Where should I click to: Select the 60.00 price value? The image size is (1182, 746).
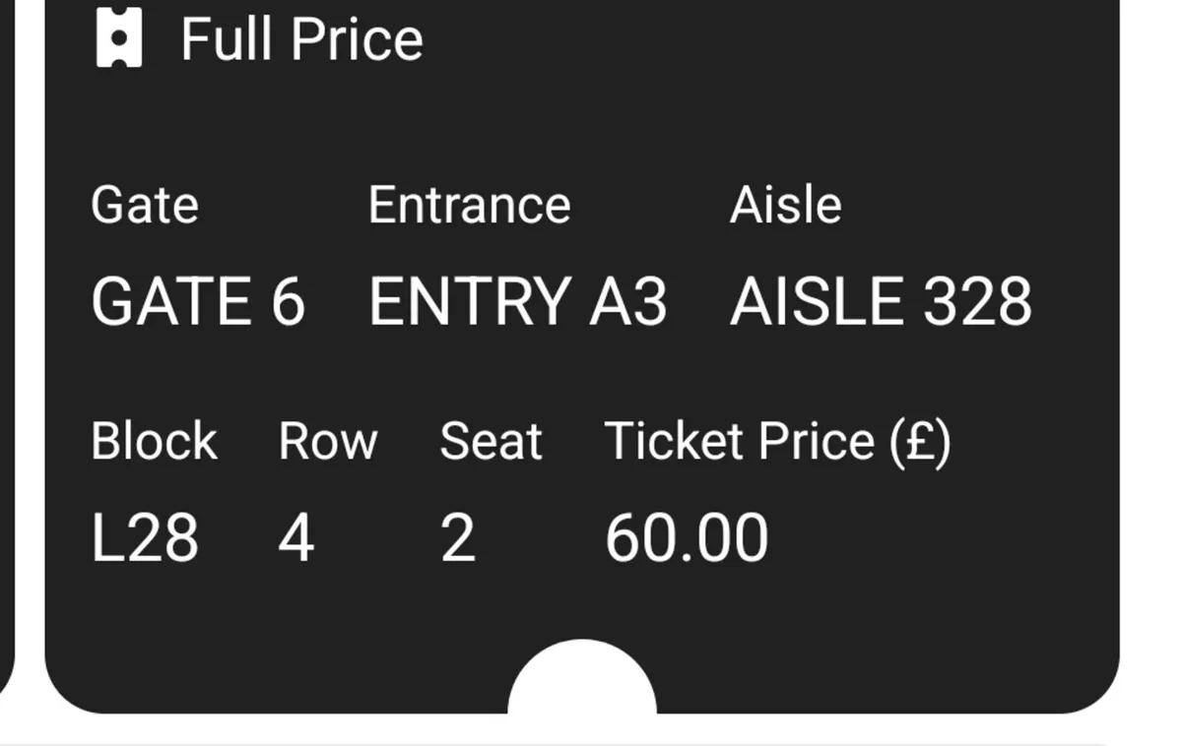point(687,538)
